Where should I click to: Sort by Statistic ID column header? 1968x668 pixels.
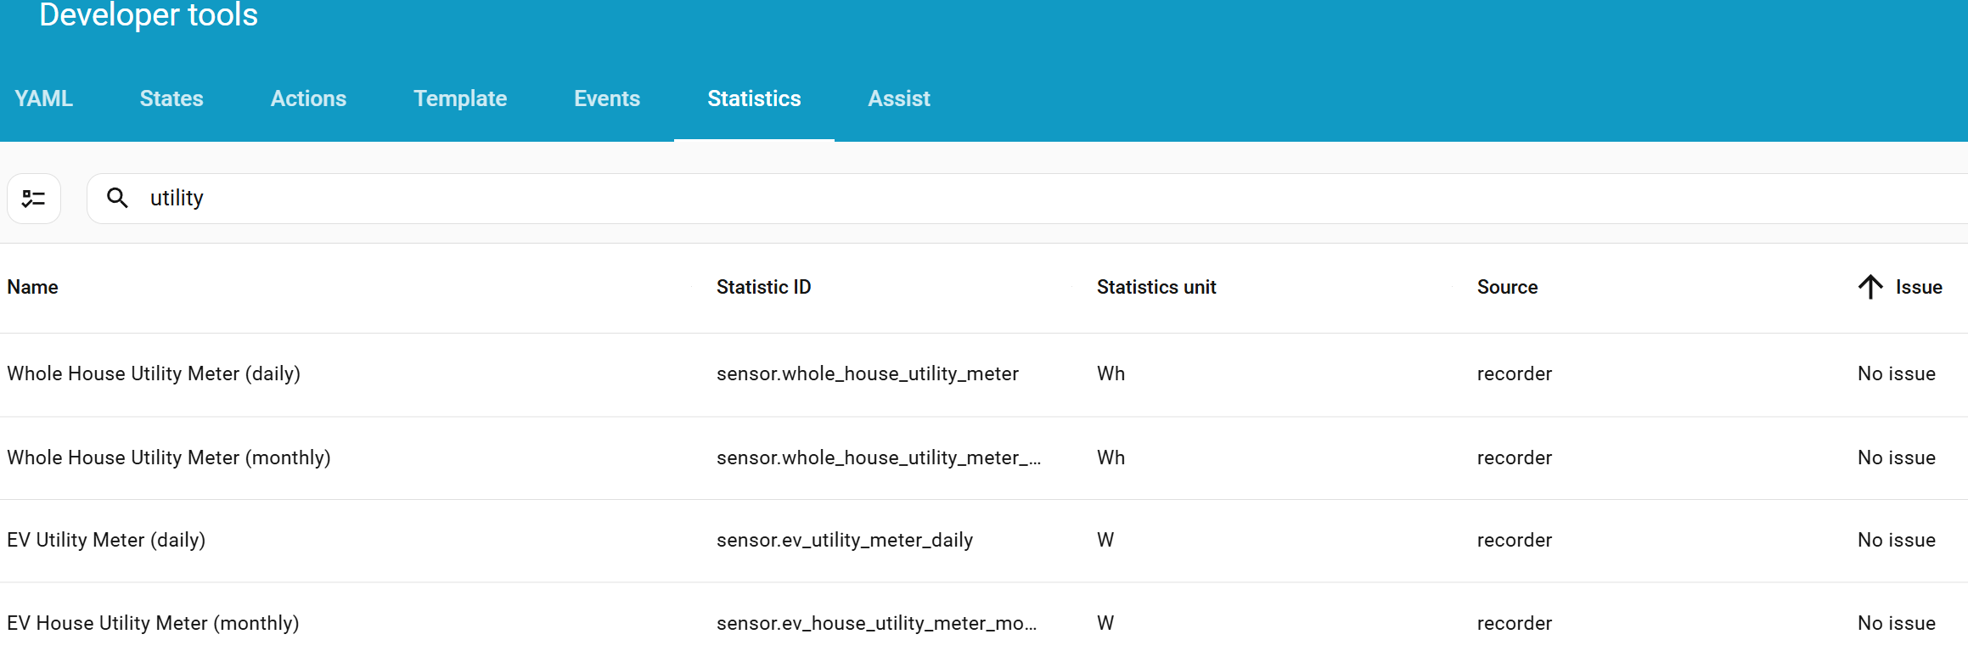coord(763,287)
